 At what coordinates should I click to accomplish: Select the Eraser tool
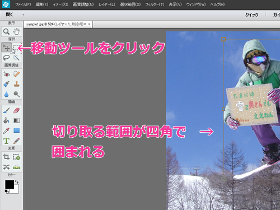click(x=16, y=110)
